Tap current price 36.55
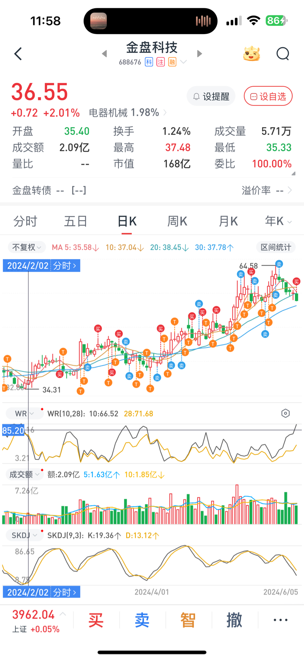Image resolution: width=304 pixels, height=660 pixels. [x=40, y=92]
